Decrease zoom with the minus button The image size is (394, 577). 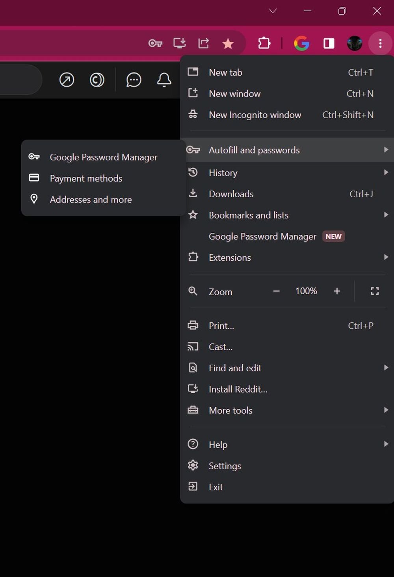click(277, 291)
